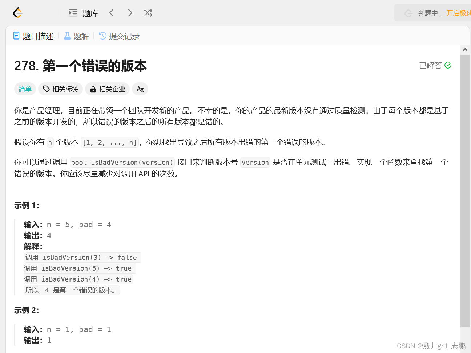Viewport: 471px width, 353px height.
Task: Click the inline code bool isBadVersion(version)
Action: pyautogui.click(x=122, y=162)
